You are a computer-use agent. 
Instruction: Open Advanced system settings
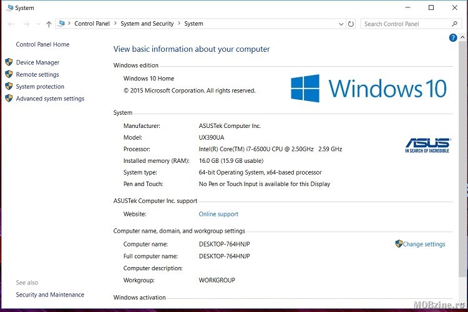coord(50,99)
